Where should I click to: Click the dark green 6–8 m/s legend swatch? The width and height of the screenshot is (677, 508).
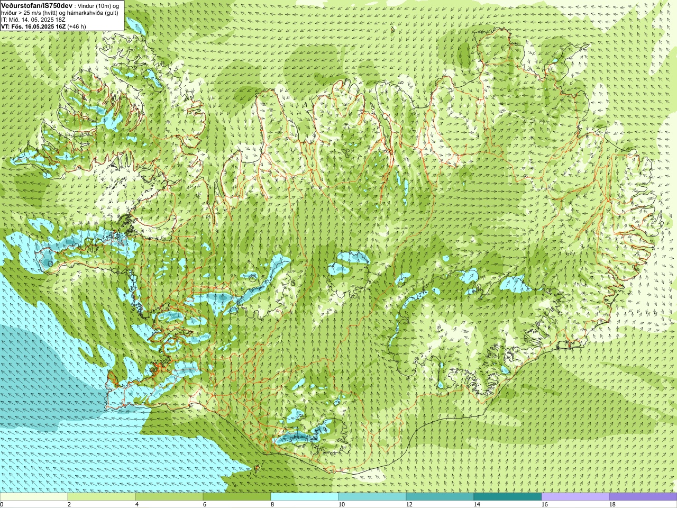tap(237, 497)
